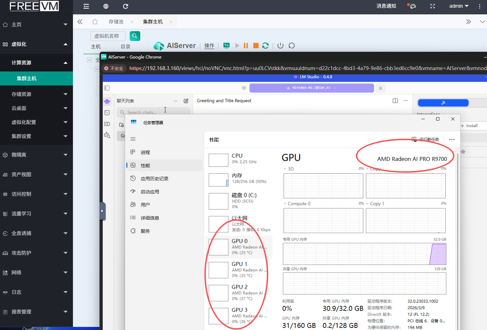Toggle the LM Studio left sidebar panel

pyautogui.click(x=107, y=88)
